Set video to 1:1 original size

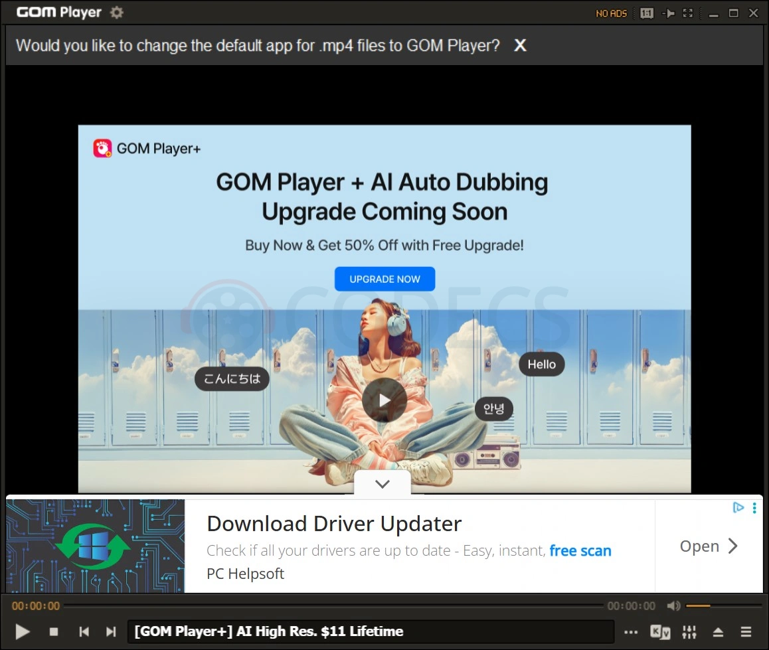(647, 13)
